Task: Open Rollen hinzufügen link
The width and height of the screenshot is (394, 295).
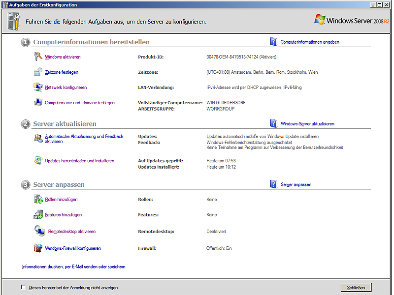Action: pos(61,200)
